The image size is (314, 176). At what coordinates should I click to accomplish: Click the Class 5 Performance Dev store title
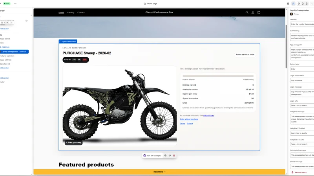[x=159, y=13]
